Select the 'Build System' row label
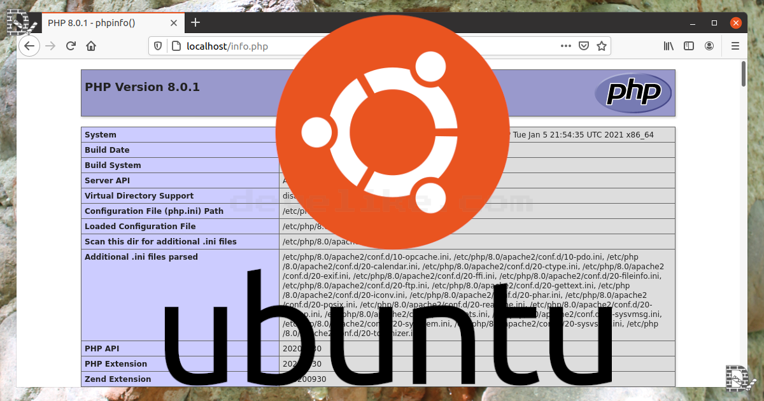Image resolution: width=764 pixels, height=401 pixels. [x=113, y=165]
